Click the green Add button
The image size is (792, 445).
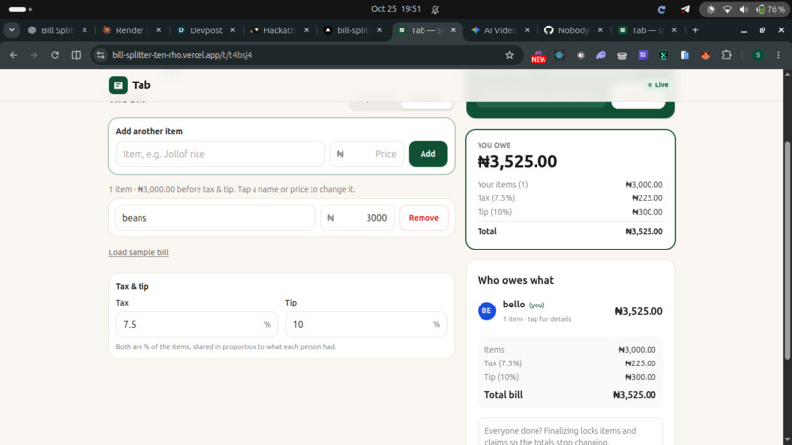pyautogui.click(x=427, y=154)
